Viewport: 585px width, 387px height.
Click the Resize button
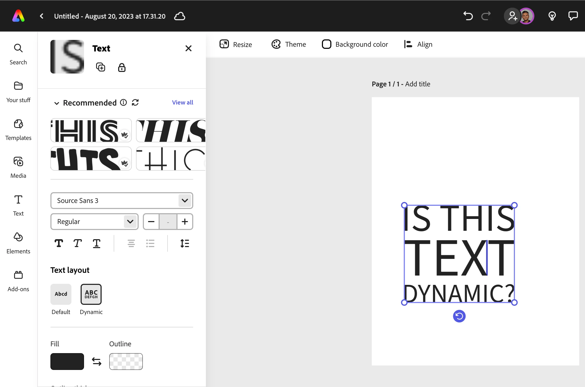[236, 44]
